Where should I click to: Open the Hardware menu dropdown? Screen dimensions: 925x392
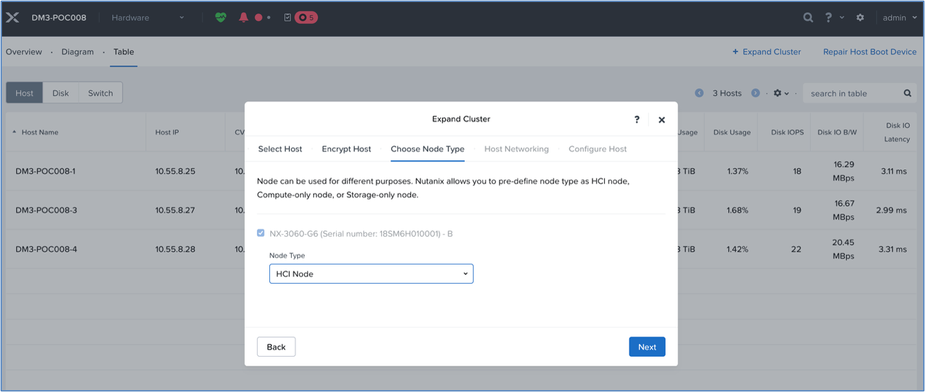(148, 18)
